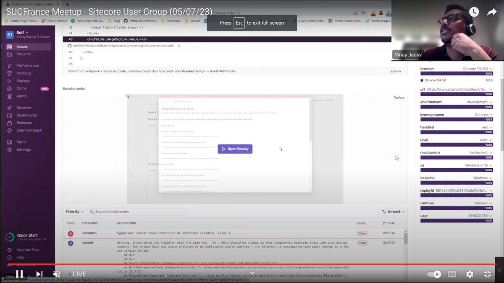Viewport: 504px width, 283px height.
Task: Click the browser tag 100% bar
Action: click(457, 74)
